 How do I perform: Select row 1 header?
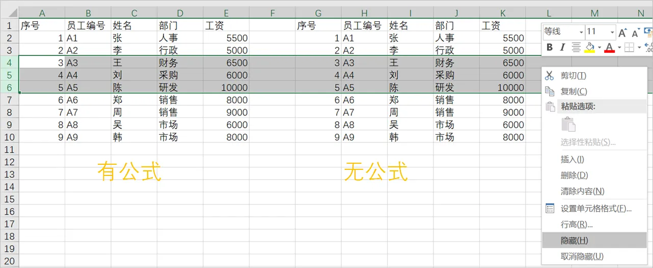coord(9,25)
